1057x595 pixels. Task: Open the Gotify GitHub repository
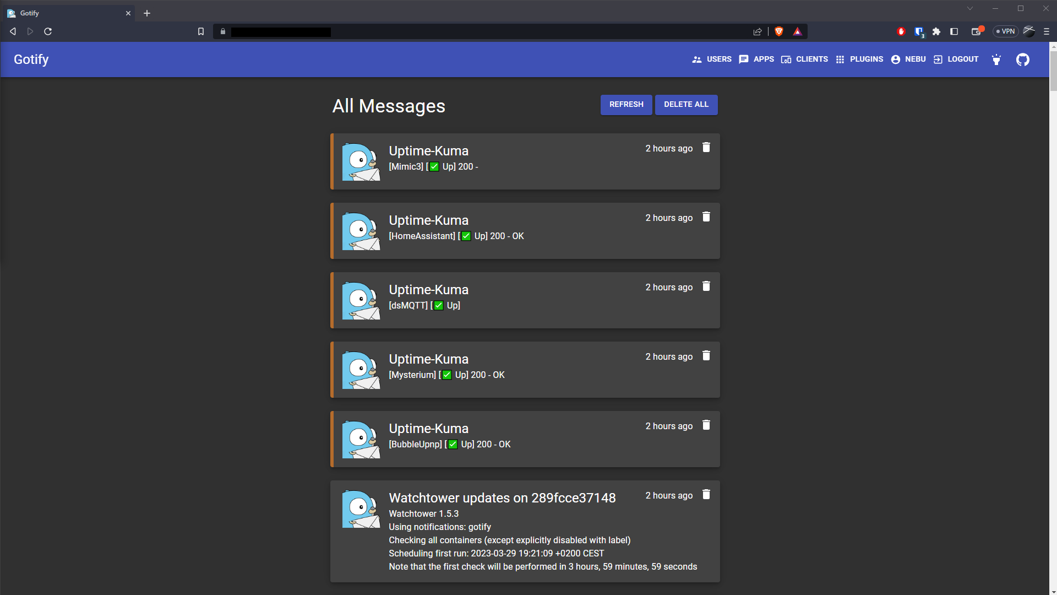[1023, 59]
